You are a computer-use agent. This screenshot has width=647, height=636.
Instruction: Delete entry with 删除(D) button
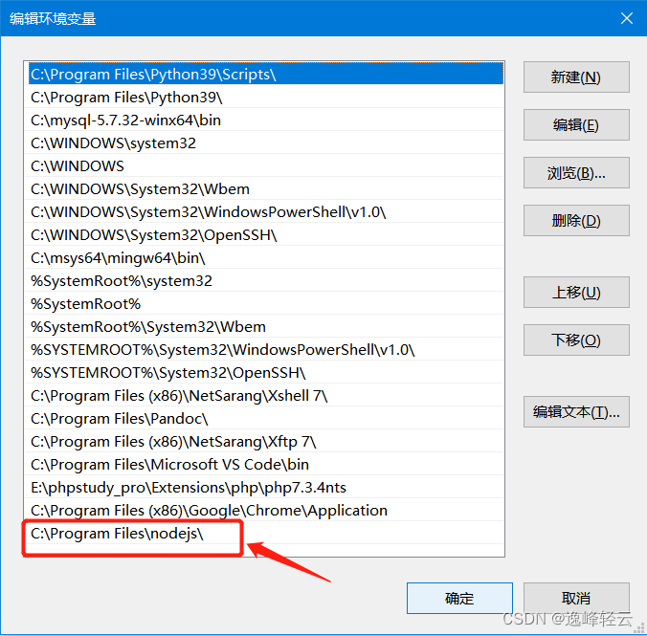pyautogui.click(x=576, y=221)
